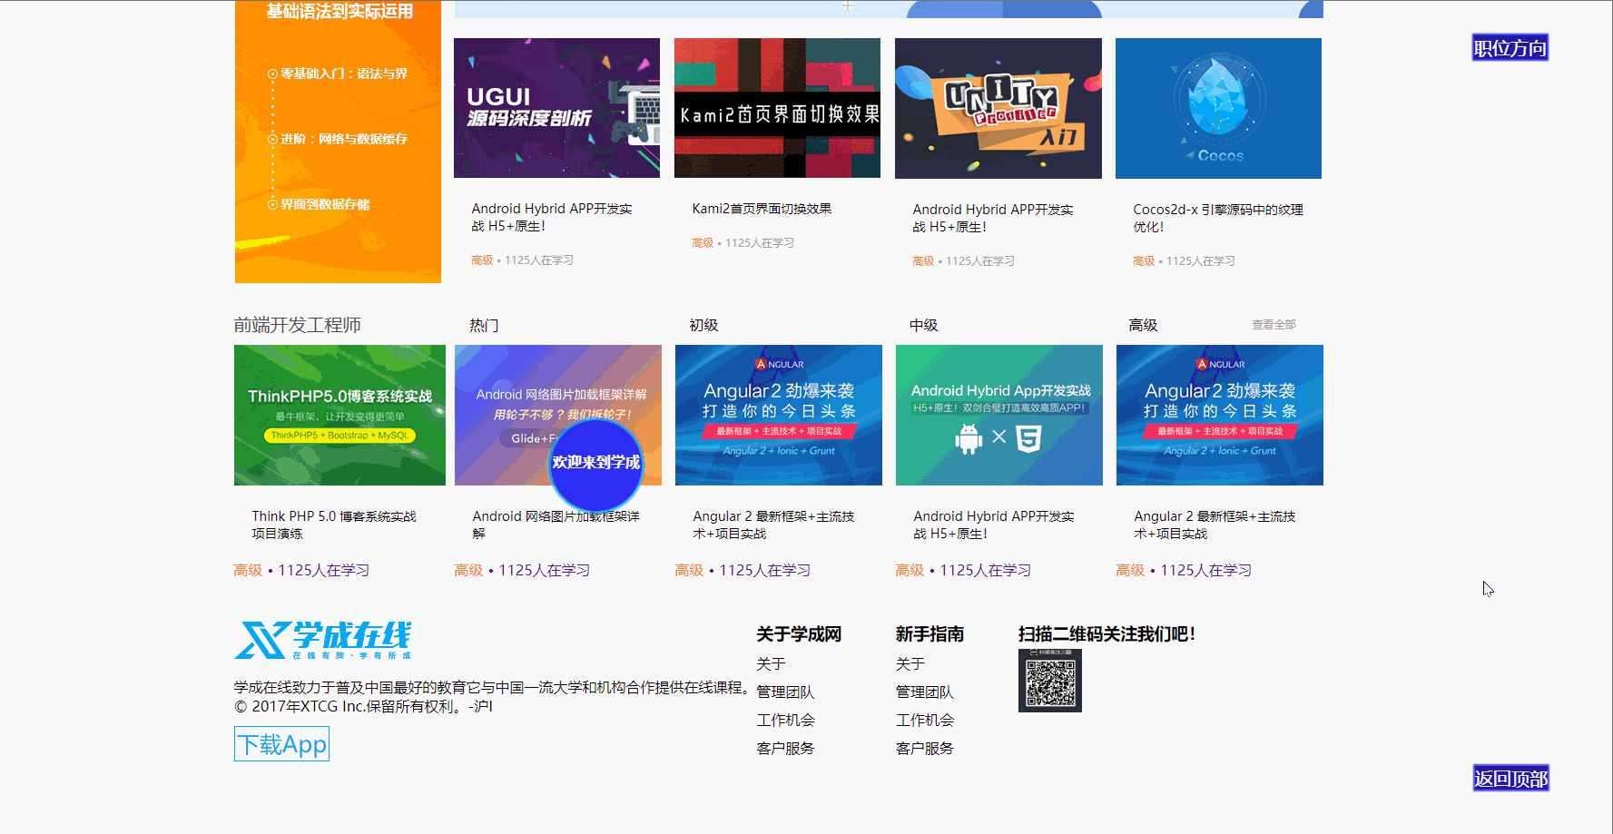Viewport: 1613px width, 834px height.
Task: Click the 关于学成网 footer heading
Action: tap(799, 634)
